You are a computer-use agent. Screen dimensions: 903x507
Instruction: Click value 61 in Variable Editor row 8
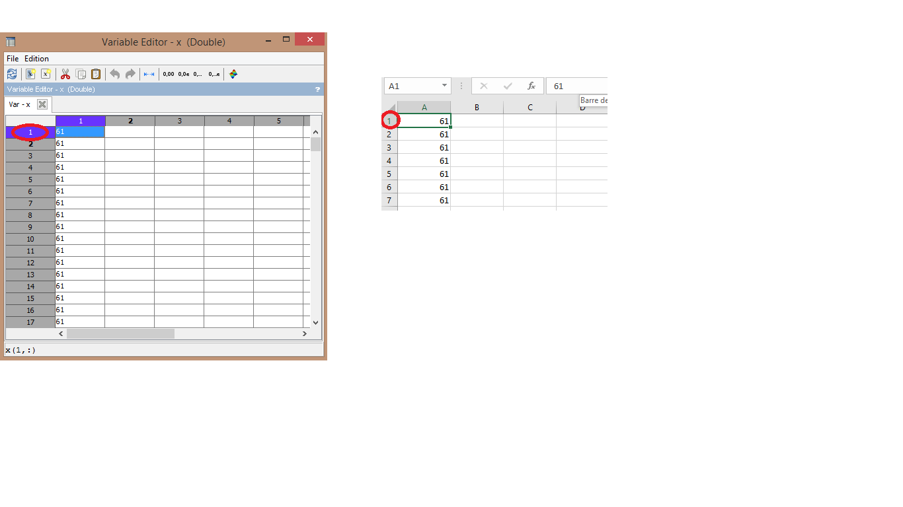pos(80,215)
